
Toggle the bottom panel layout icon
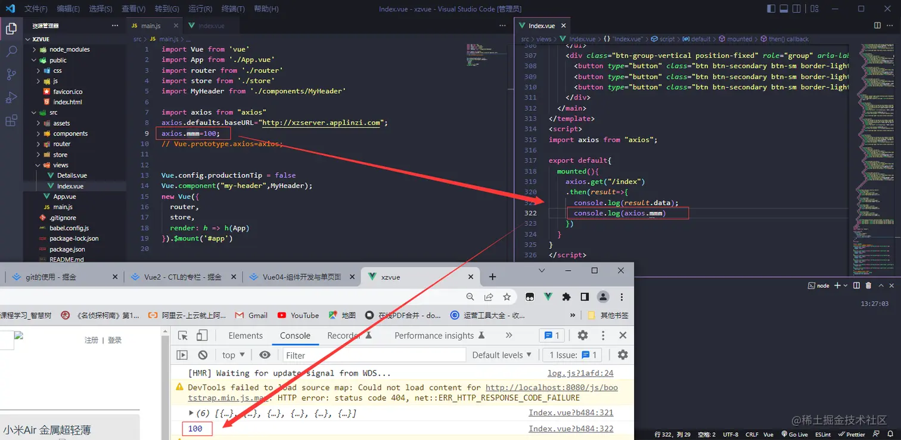(784, 9)
